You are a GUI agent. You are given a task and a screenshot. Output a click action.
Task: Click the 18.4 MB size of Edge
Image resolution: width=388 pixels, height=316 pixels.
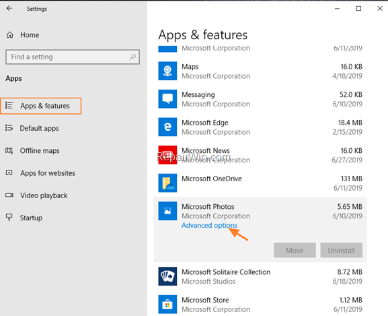click(x=350, y=123)
